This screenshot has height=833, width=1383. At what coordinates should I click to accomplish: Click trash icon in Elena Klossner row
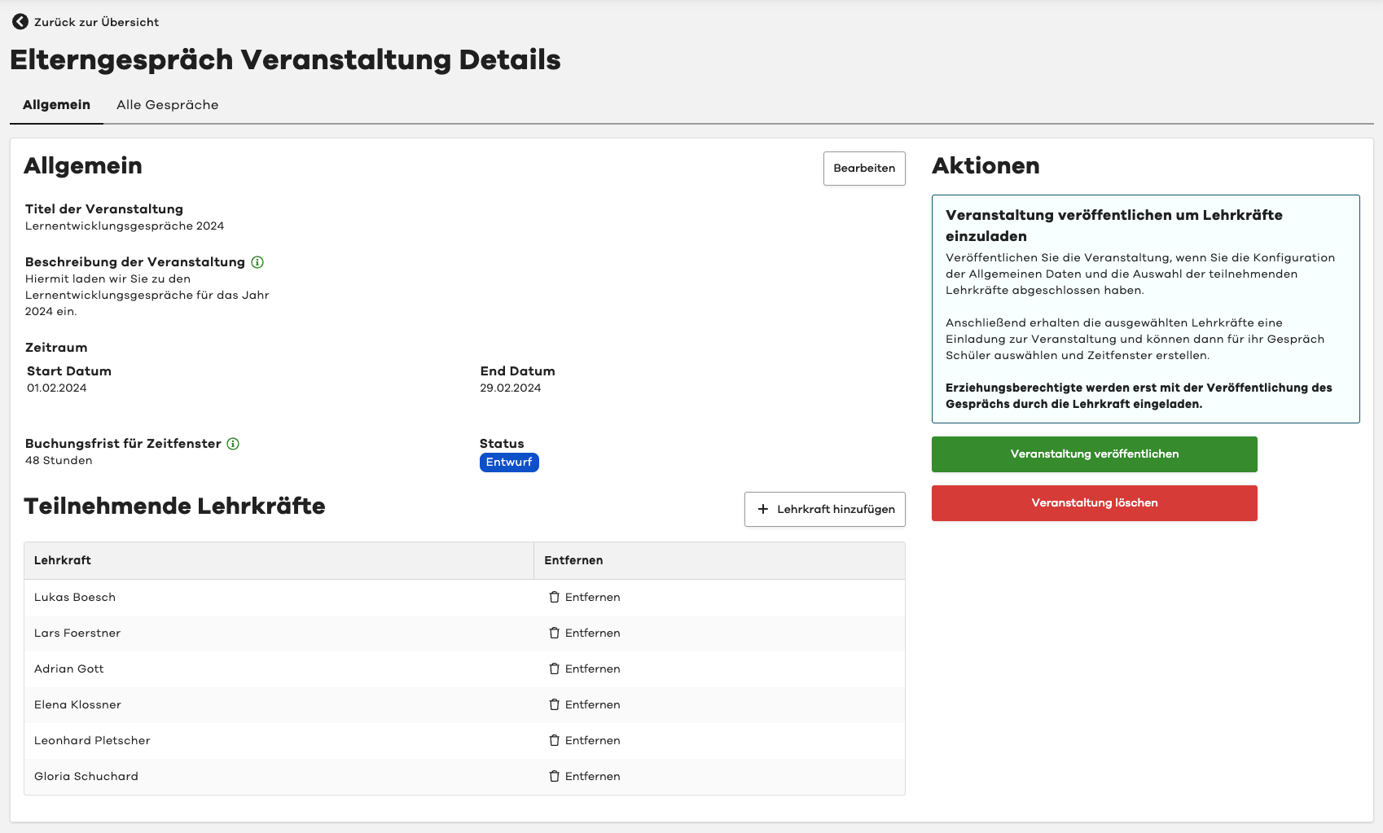pos(554,705)
